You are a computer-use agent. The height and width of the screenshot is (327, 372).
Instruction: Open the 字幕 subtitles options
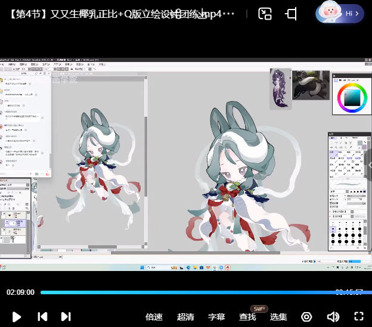coord(216,317)
